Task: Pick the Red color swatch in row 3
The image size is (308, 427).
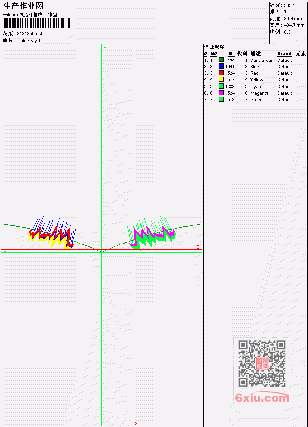Action: (221, 73)
